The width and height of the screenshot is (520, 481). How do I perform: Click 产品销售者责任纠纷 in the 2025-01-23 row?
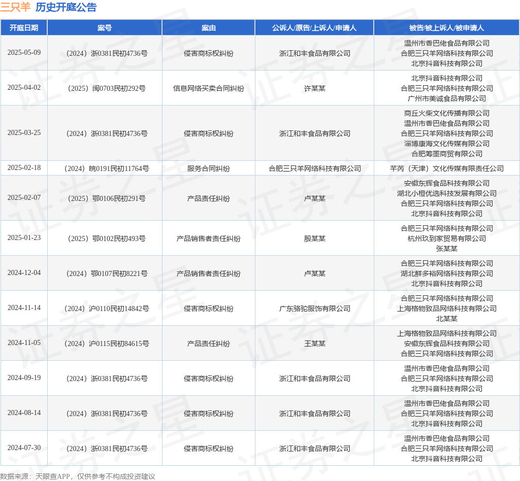pyautogui.click(x=209, y=238)
